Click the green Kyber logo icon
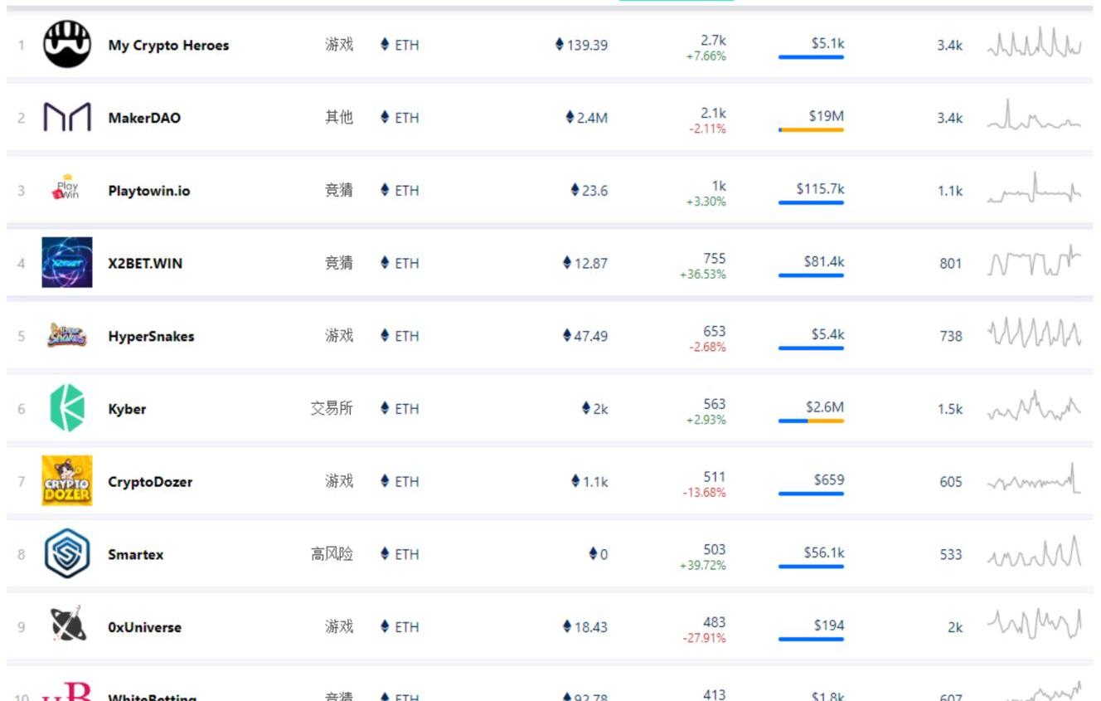1101x701 pixels. click(x=67, y=408)
